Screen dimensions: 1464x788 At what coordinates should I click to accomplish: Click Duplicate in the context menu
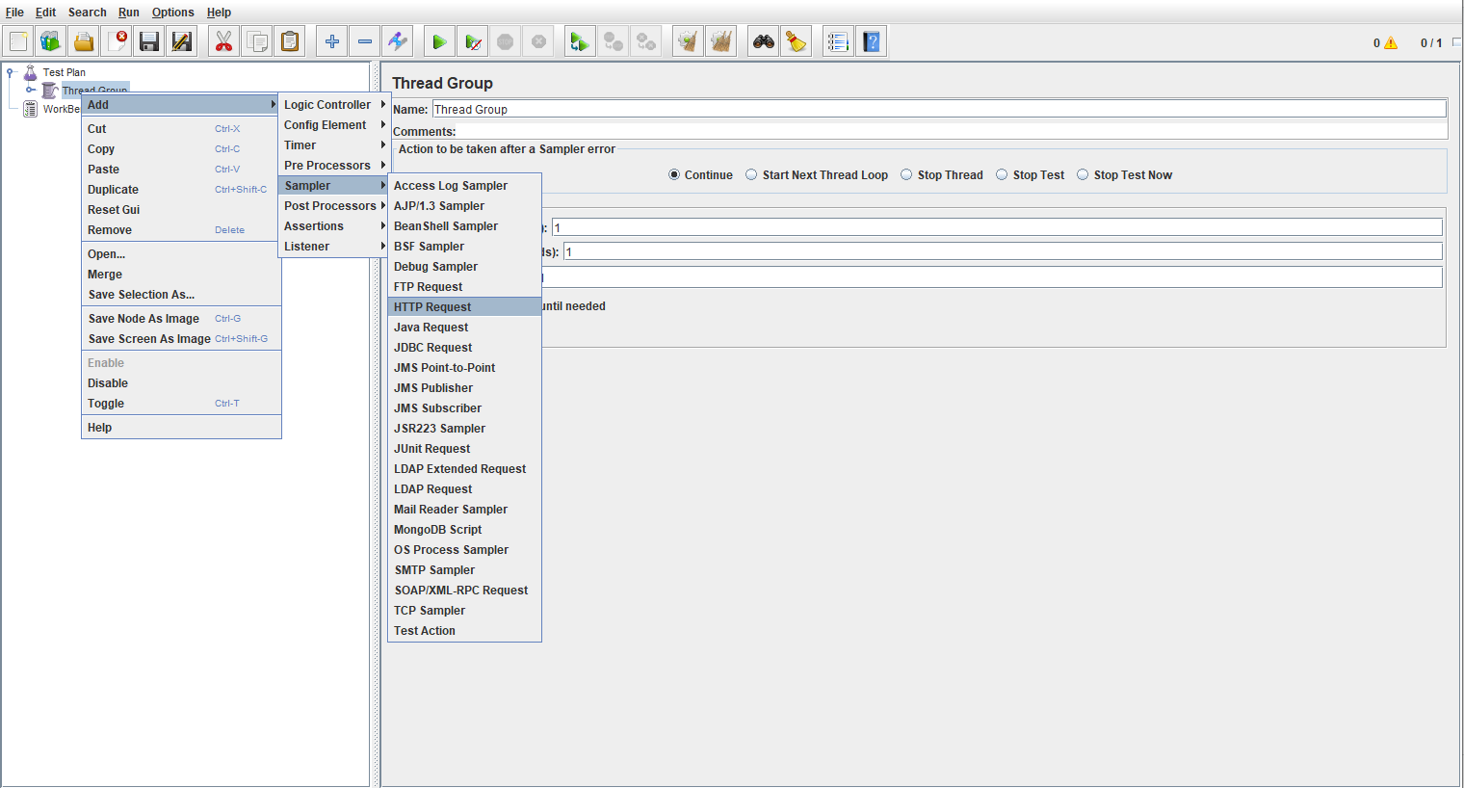point(114,190)
